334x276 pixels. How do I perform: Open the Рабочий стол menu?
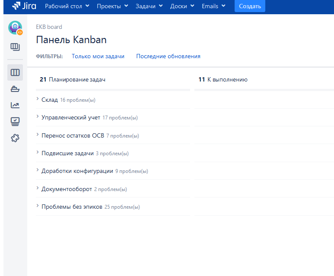point(67,6)
